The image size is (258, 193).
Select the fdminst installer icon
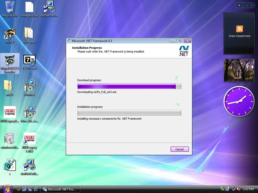coord(29,88)
